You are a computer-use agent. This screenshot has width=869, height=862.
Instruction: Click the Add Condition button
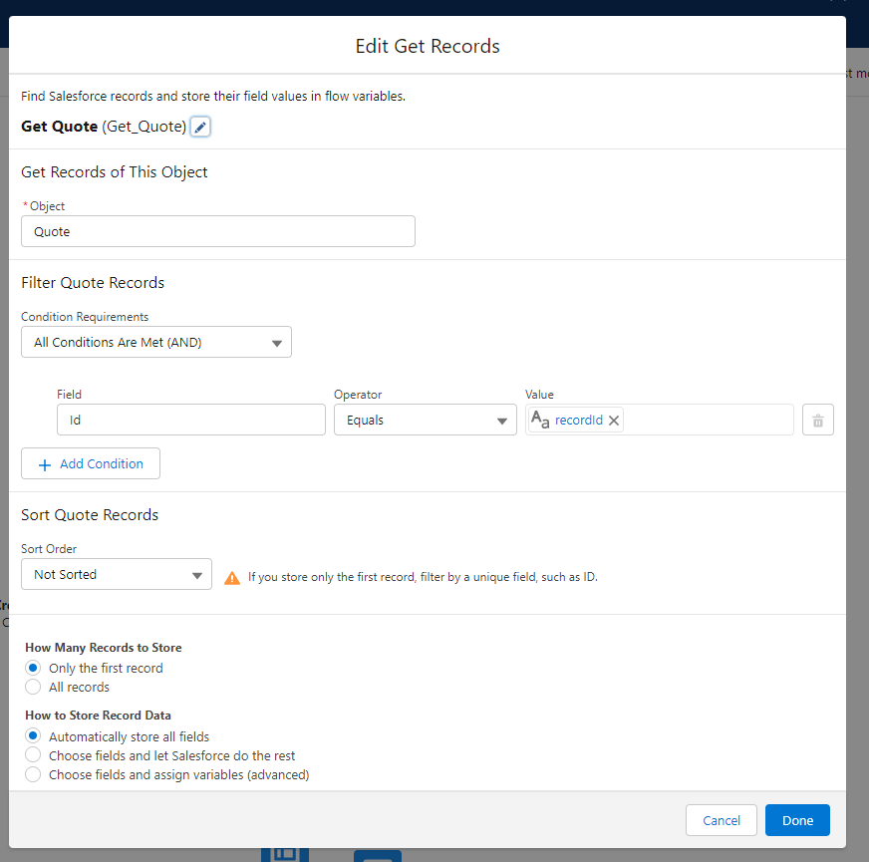coord(91,464)
